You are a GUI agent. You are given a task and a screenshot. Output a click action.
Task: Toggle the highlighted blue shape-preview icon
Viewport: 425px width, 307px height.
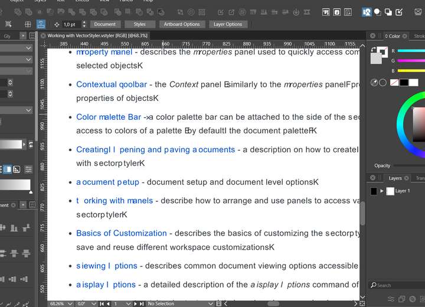click(367, 12)
